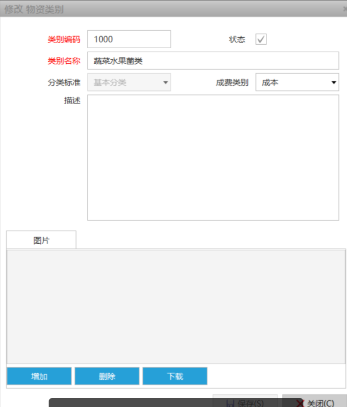Click the 类别名称 field with 蔬菜水果菌类
Image resolution: width=347 pixels, height=407 pixels.
click(213, 61)
